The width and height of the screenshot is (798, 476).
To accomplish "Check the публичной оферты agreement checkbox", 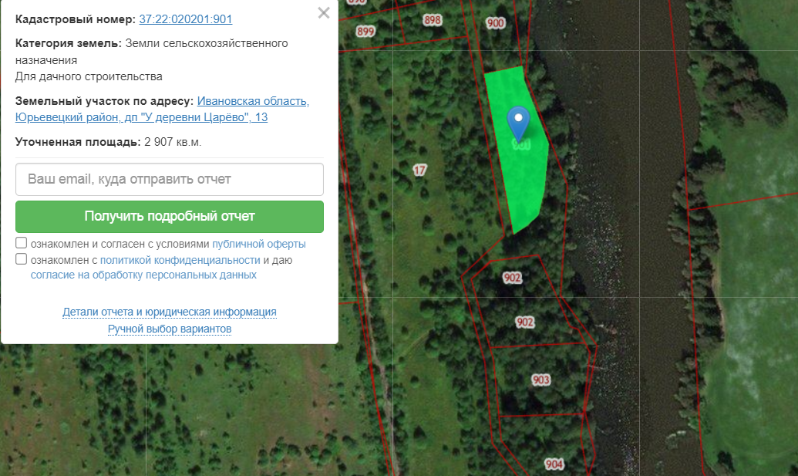I will [21, 243].
